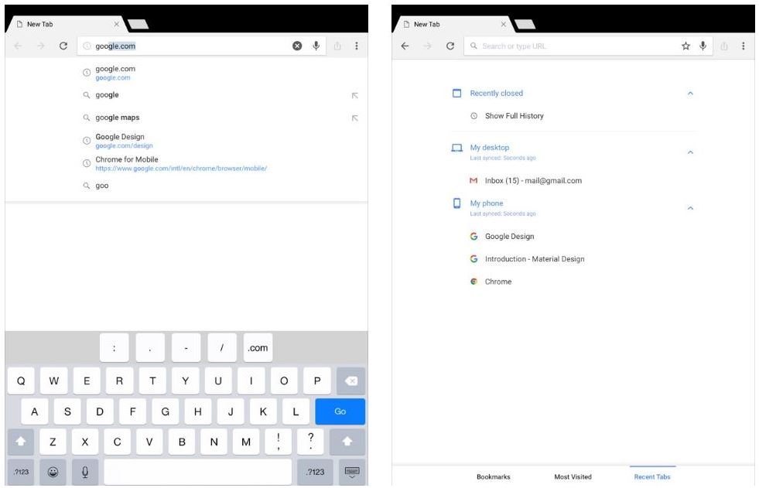Select the 'google' search suggestion
This screenshot has width=759, height=488.
pos(186,95)
